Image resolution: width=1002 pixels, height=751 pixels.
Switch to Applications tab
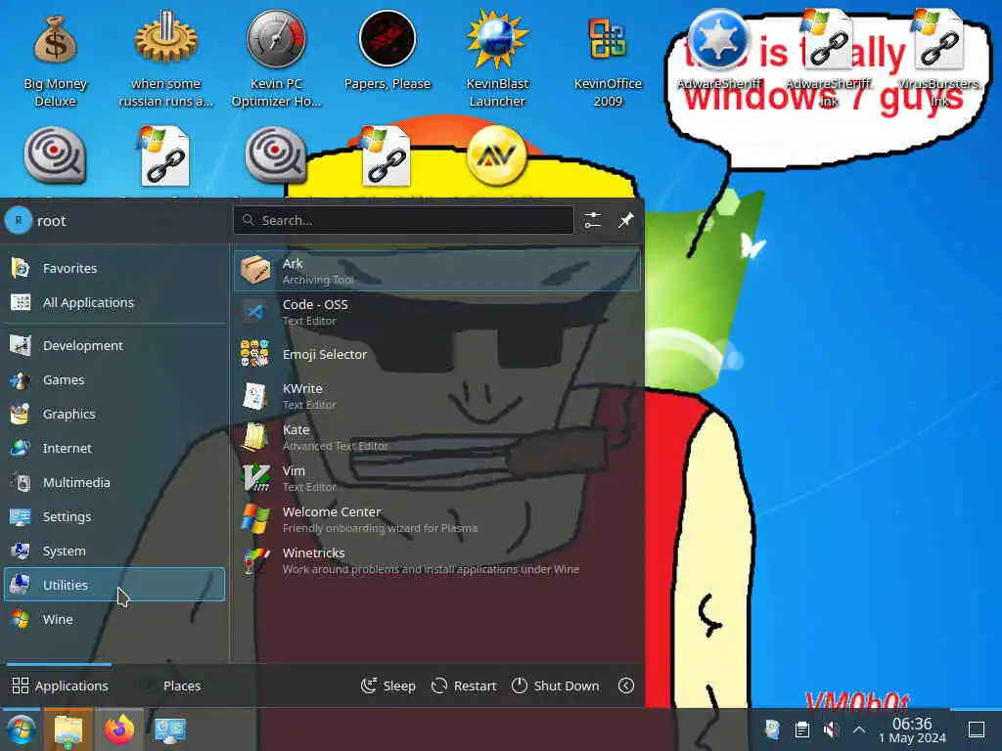[61, 685]
